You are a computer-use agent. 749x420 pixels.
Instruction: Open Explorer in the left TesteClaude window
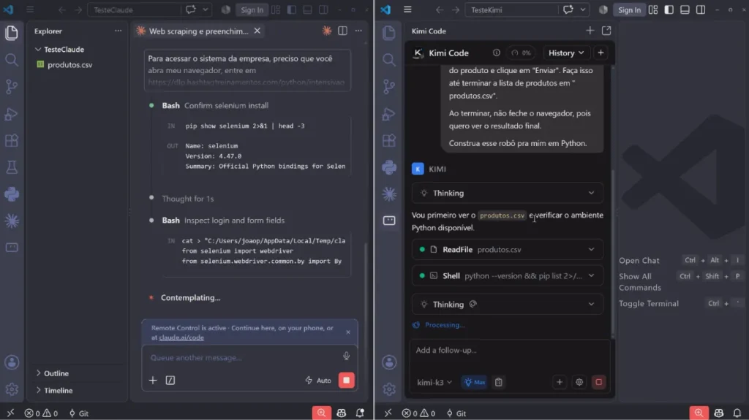pos(12,32)
